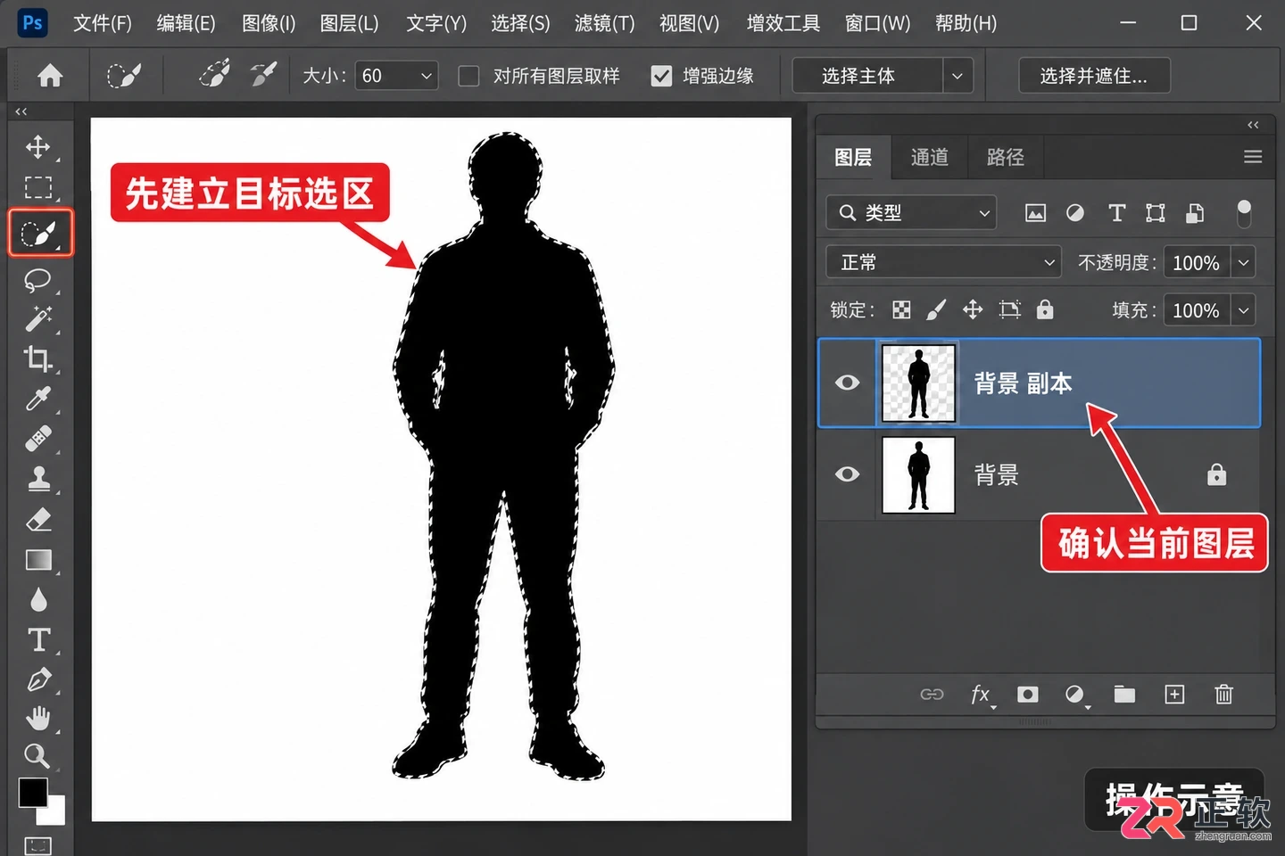
Task: Open the 图层(L) menu
Action: [349, 23]
